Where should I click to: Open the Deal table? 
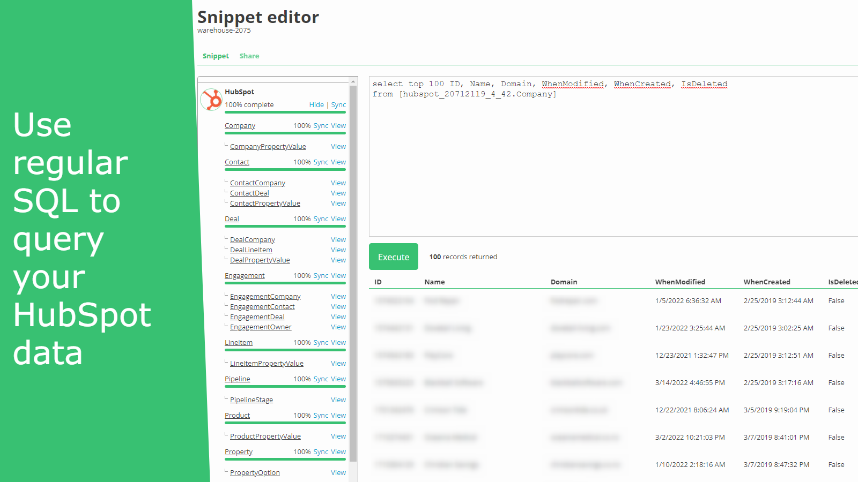pyautogui.click(x=232, y=219)
